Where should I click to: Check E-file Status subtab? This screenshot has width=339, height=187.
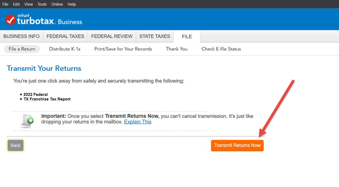[221, 49]
